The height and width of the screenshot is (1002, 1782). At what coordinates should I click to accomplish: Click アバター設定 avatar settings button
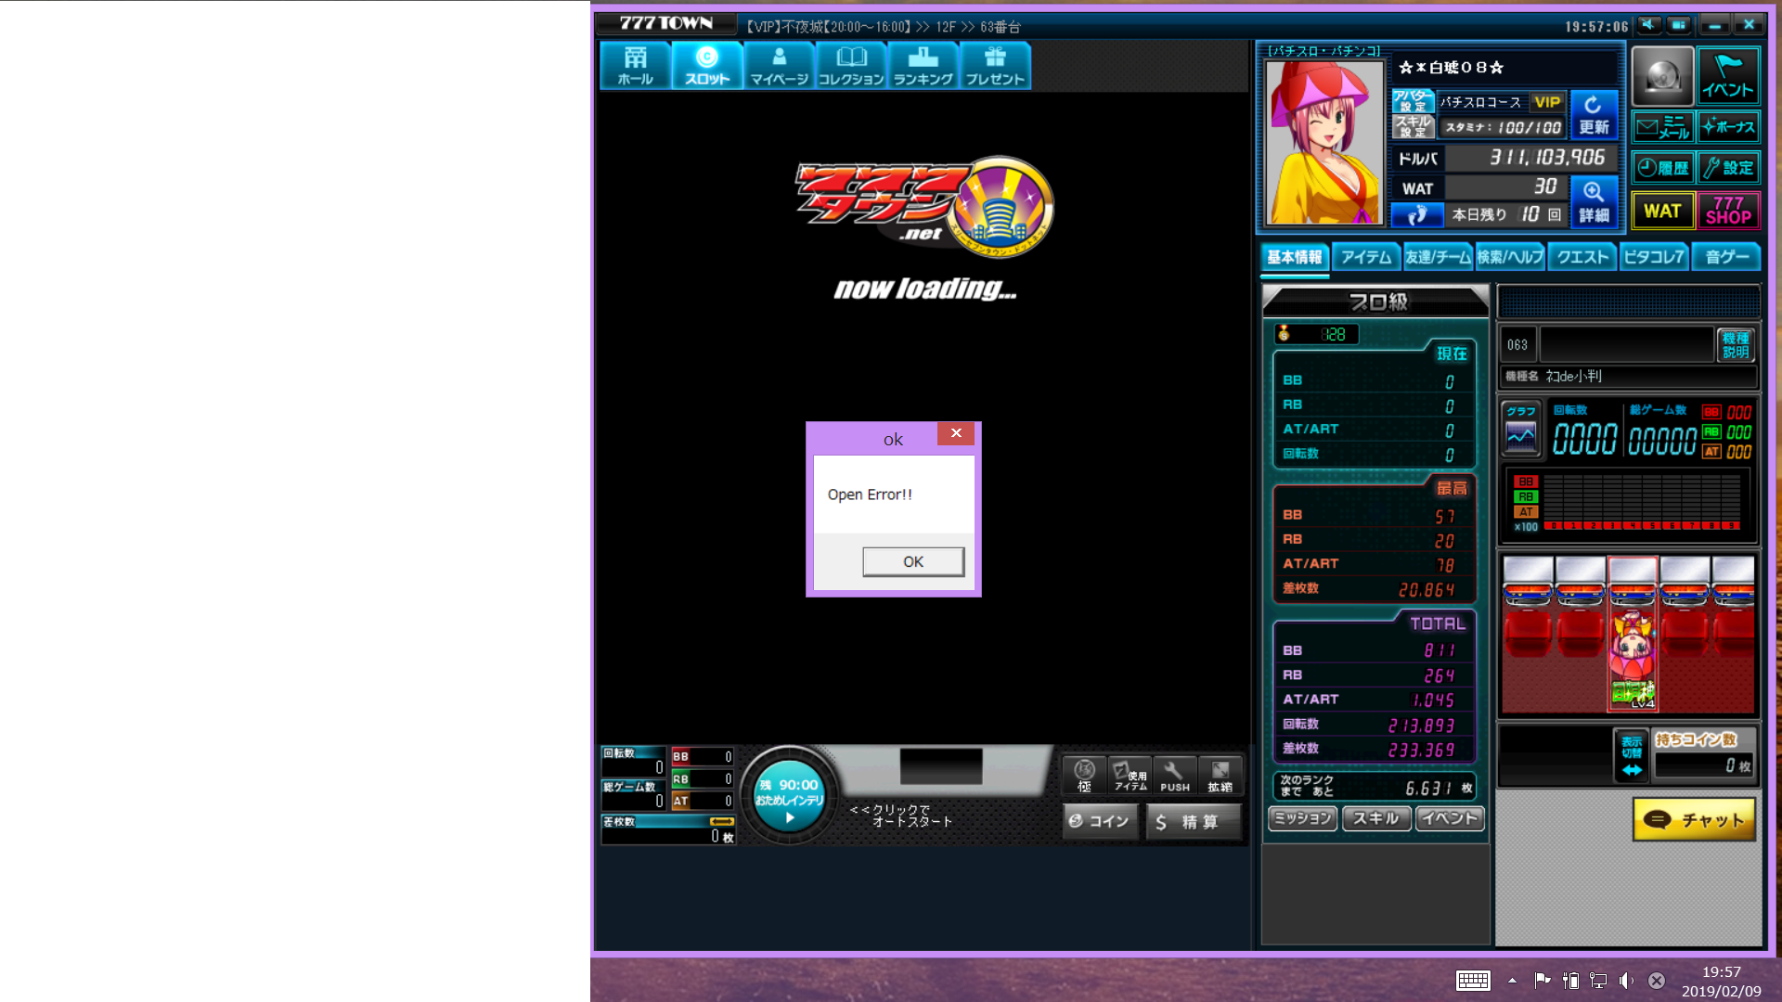[x=1413, y=101]
